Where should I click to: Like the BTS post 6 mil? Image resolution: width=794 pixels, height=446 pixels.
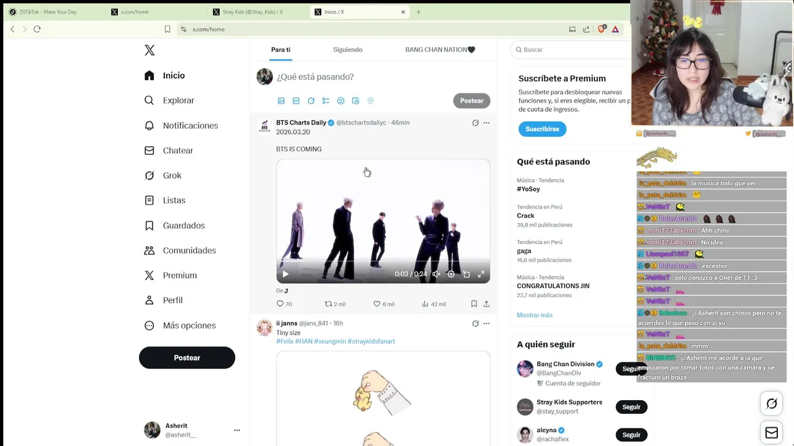click(383, 304)
